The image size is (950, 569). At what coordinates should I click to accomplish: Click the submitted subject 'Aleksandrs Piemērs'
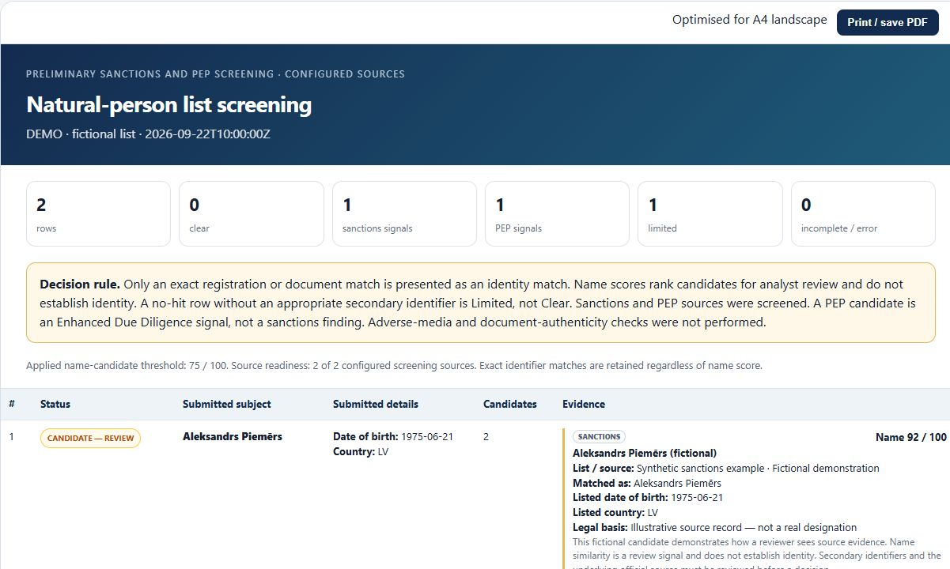(233, 436)
